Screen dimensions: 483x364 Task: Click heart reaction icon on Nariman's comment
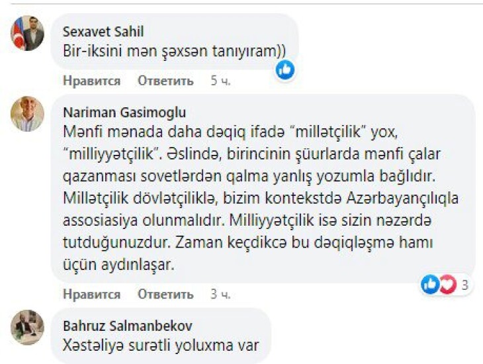[447, 285]
